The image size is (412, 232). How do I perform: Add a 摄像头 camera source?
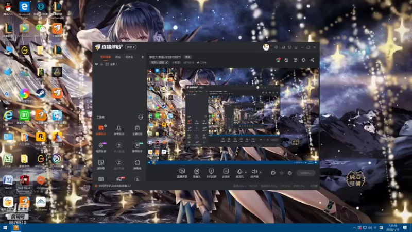click(197, 173)
